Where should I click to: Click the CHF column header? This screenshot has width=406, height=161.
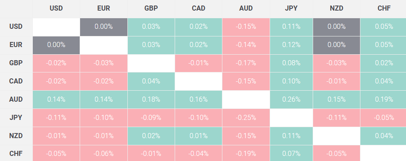point(383,9)
